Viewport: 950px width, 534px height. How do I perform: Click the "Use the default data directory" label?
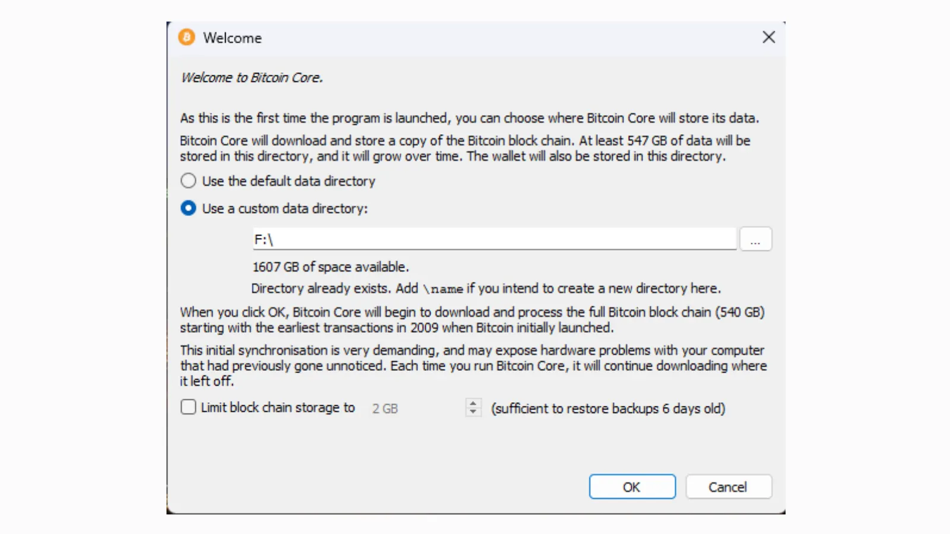[289, 181]
